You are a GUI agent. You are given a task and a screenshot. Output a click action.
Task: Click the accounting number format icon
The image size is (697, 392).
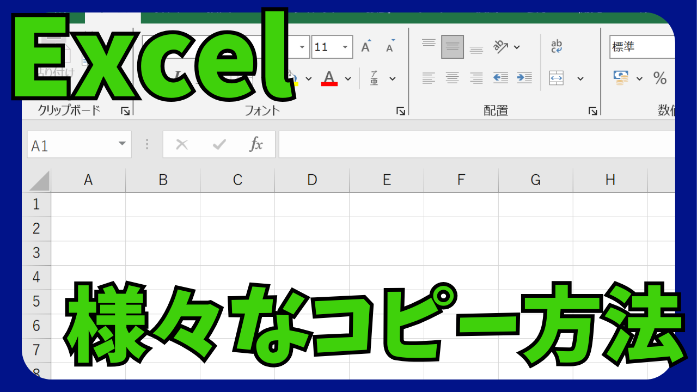point(621,78)
